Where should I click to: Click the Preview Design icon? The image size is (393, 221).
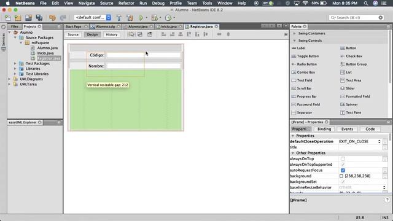coord(150,34)
